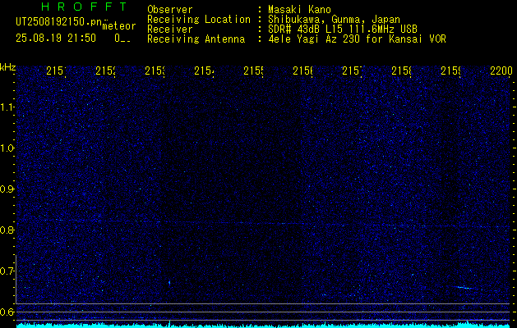Click the green HROFFT title
The width and height of the screenshot is (517, 328).
[x=85, y=7]
